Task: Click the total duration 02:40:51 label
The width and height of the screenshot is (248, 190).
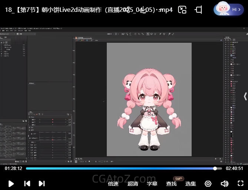Action: tap(234, 168)
